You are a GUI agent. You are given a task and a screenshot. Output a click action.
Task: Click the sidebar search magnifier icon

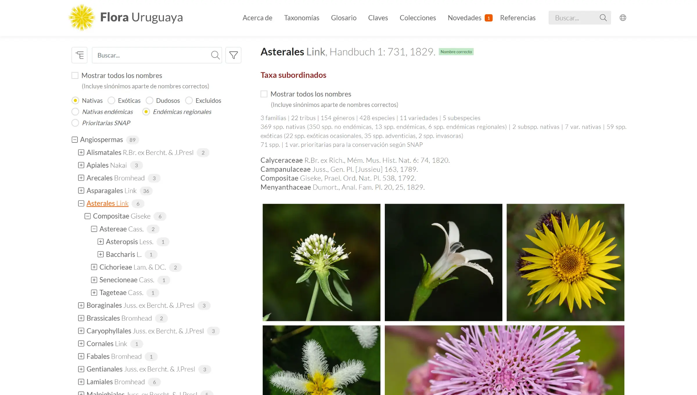tap(215, 55)
